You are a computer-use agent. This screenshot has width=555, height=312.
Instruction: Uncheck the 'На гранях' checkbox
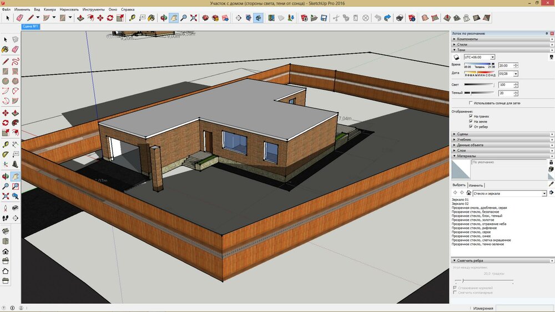pyautogui.click(x=471, y=116)
